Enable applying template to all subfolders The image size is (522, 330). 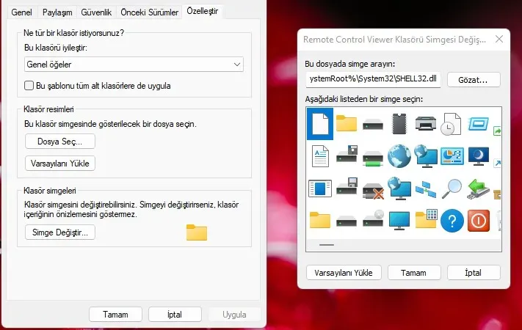(x=29, y=86)
